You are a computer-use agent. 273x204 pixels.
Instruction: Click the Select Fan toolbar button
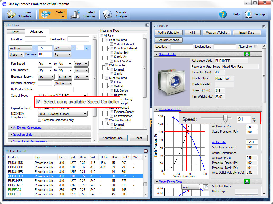(x=53, y=14)
